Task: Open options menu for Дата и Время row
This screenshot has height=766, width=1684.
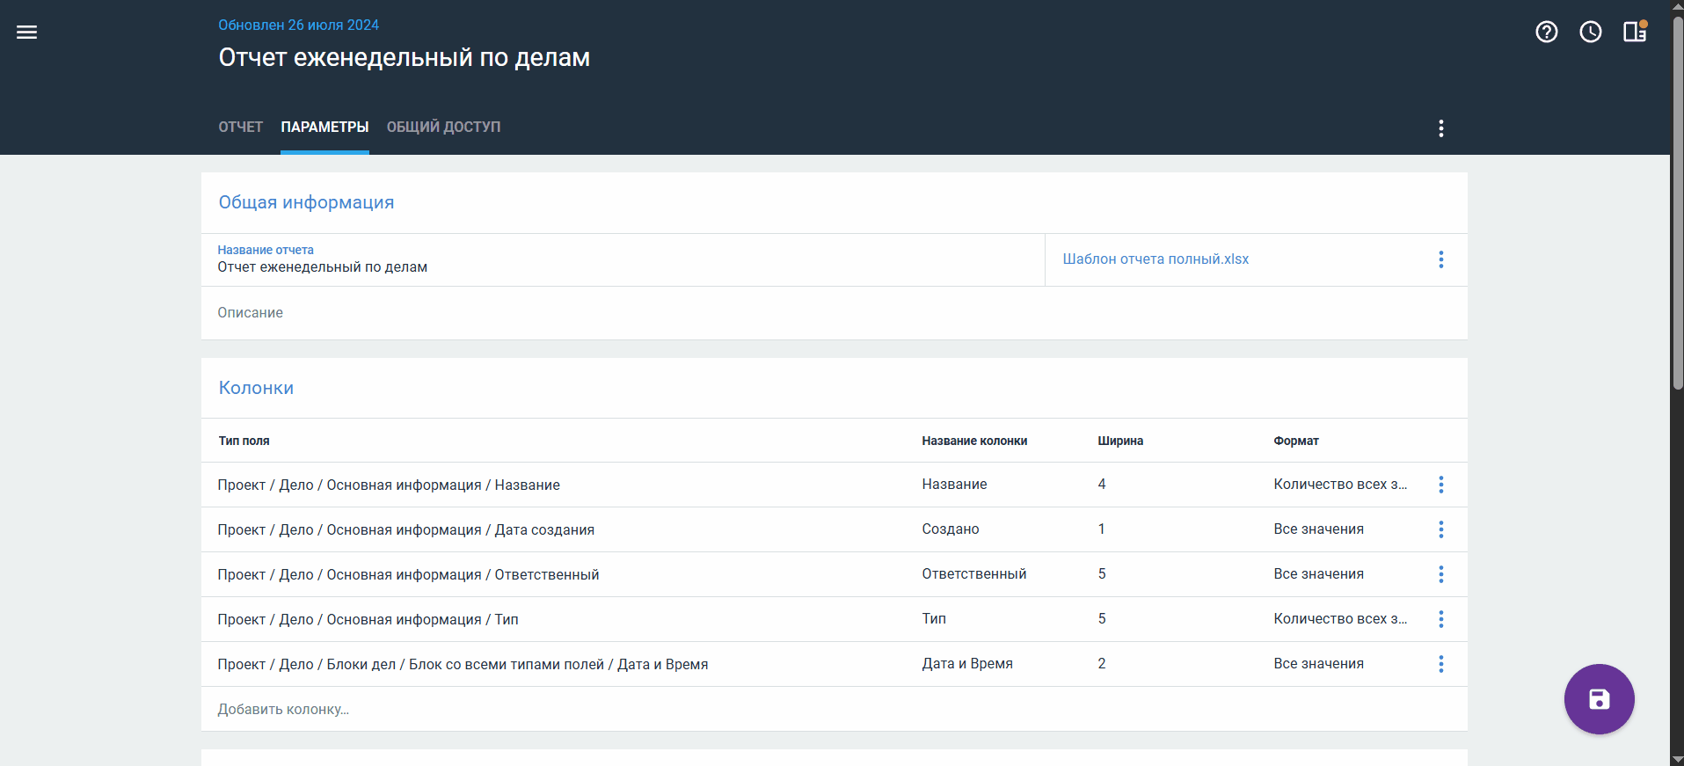Action: coord(1440,664)
